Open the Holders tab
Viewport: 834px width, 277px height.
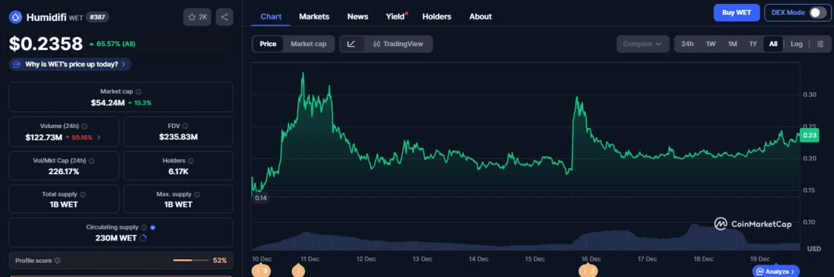point(437,16)
